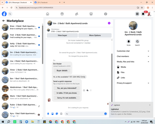Open Rubie's 2 Beds 1 Bath conversation
Screen dimensions: 155x124
tap(21, 106)
